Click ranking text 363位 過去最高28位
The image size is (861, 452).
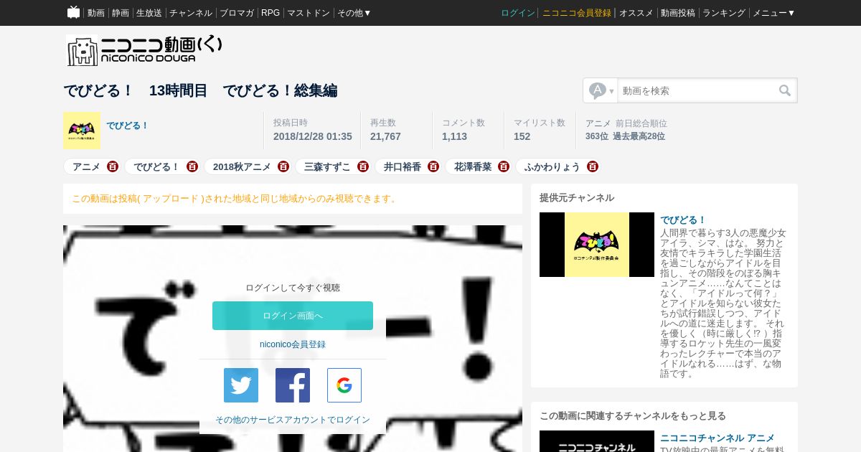[x=625, y=136]
